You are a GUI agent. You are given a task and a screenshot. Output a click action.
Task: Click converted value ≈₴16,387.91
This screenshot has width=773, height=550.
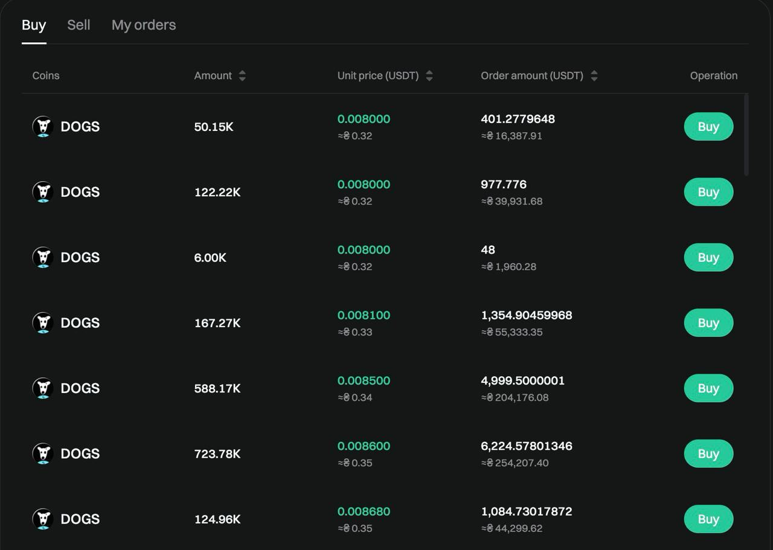pos(512,136)
